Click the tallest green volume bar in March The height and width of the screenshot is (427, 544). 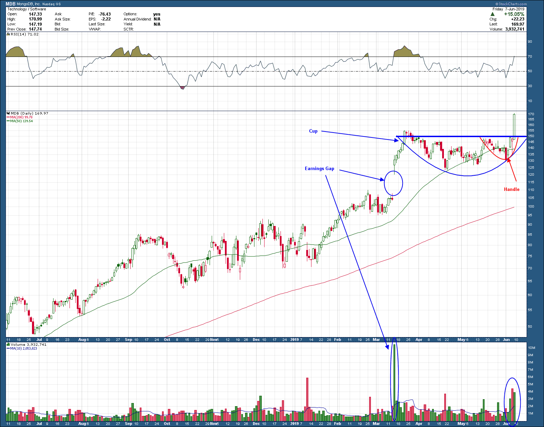[x=394, y=382]
